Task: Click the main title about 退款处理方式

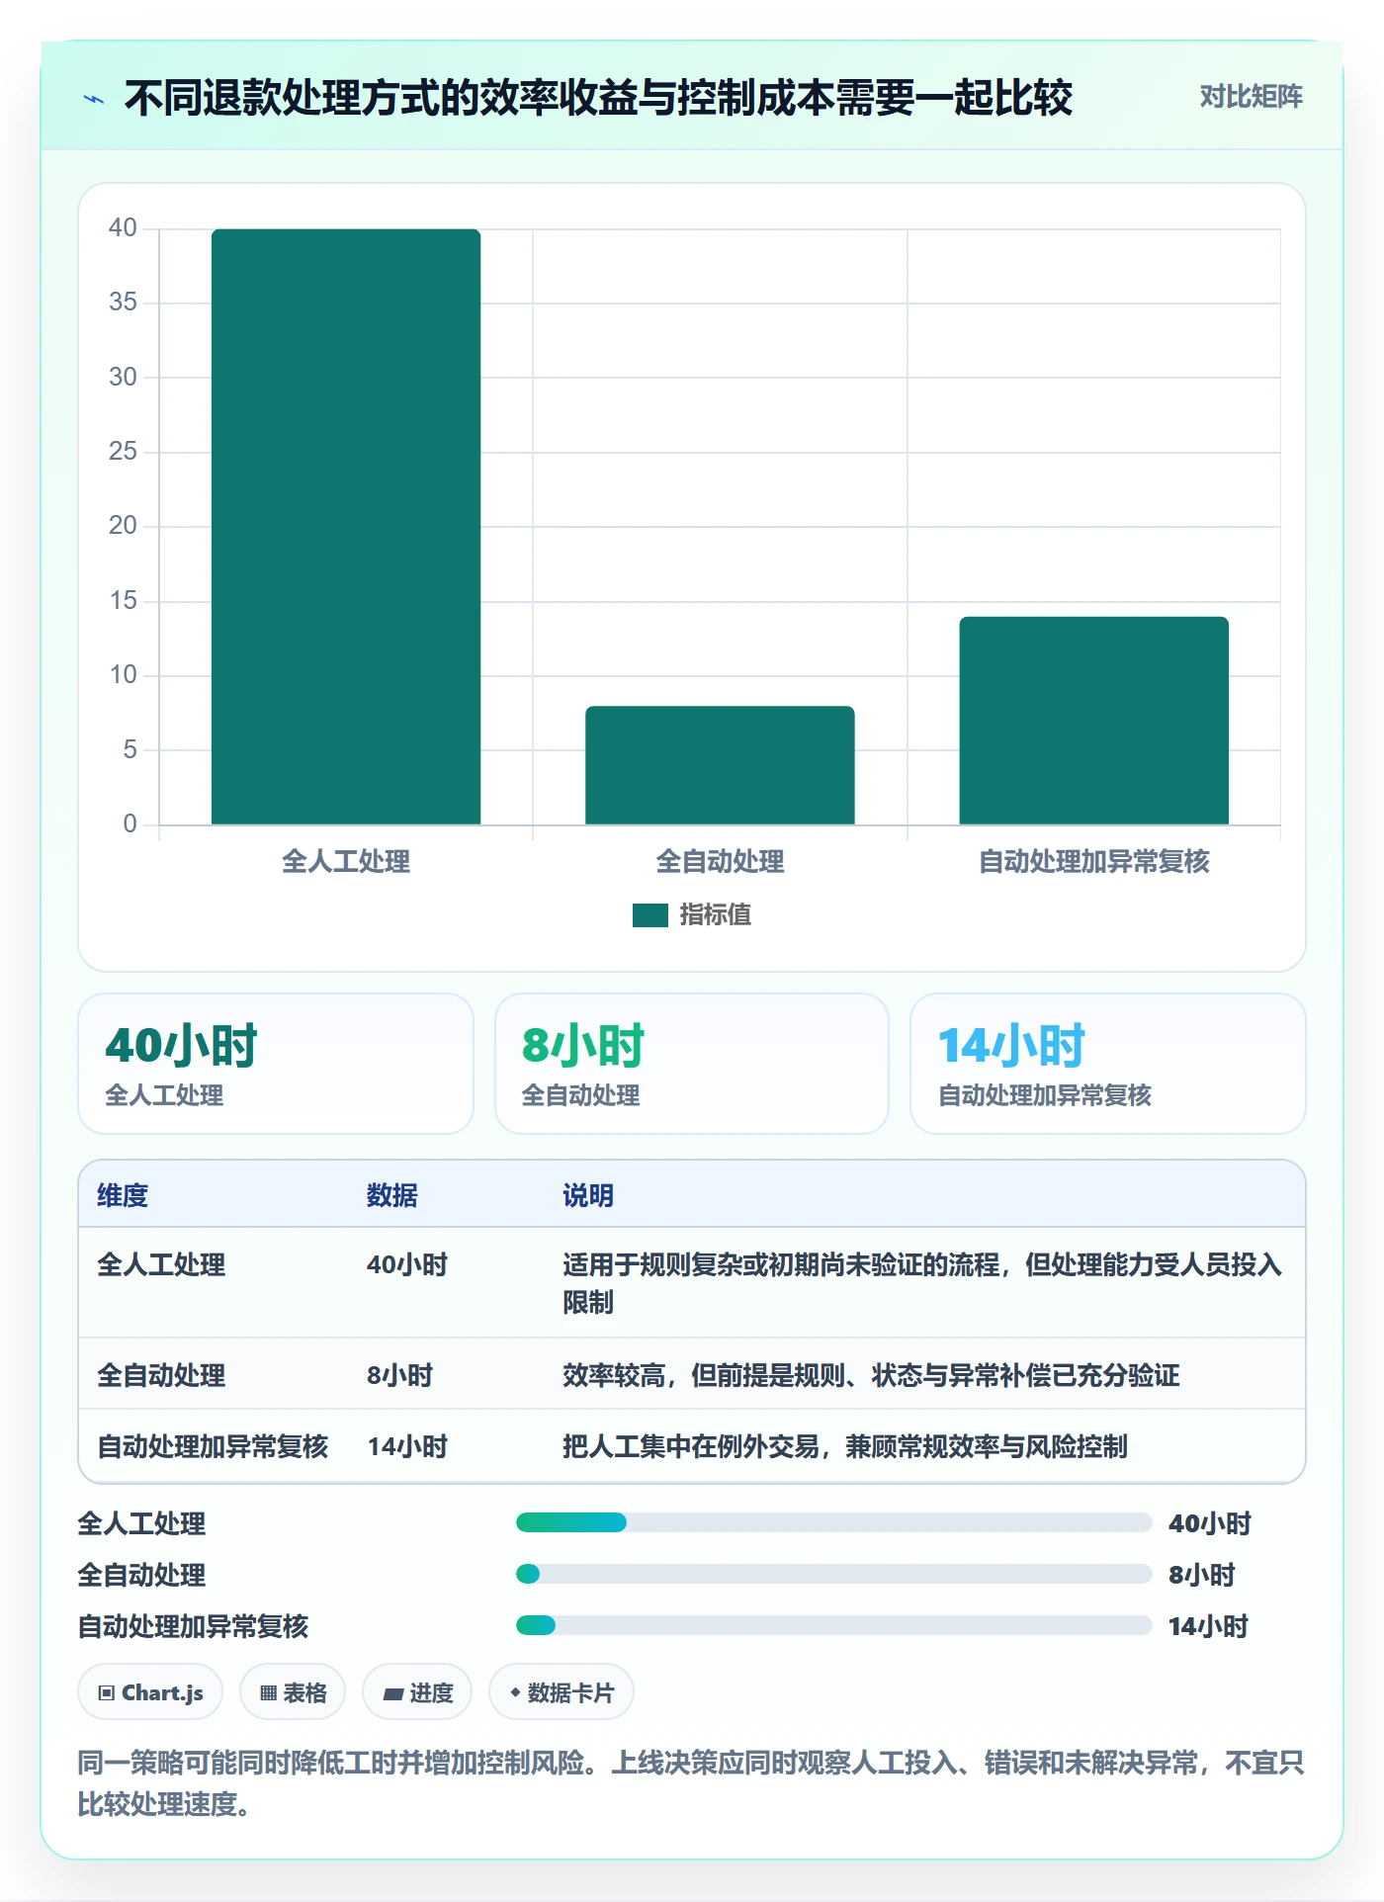Action: [598, 98]
